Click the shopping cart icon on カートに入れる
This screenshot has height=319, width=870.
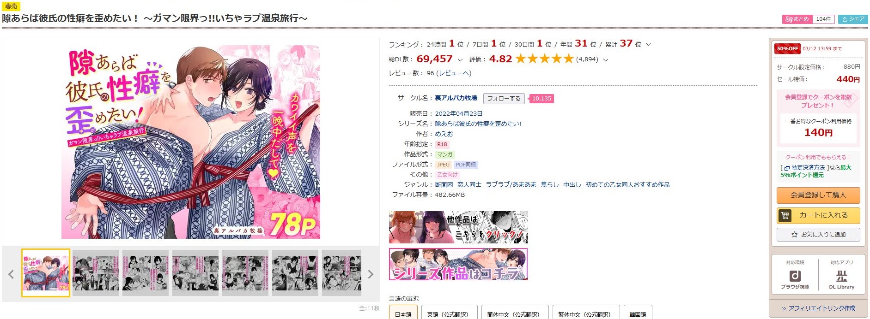tap(785, 215)
